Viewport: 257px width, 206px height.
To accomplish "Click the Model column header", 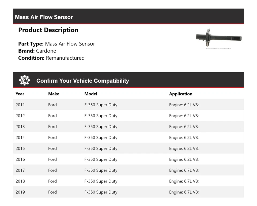I will click(x=91, y=94).
